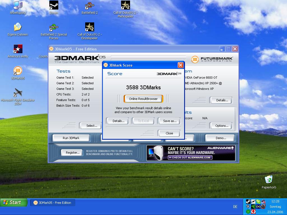This screenshot has width=287, height=215.
Task: Click the 3DMark Score dialog title icon
Action: (x=106, y=65)
